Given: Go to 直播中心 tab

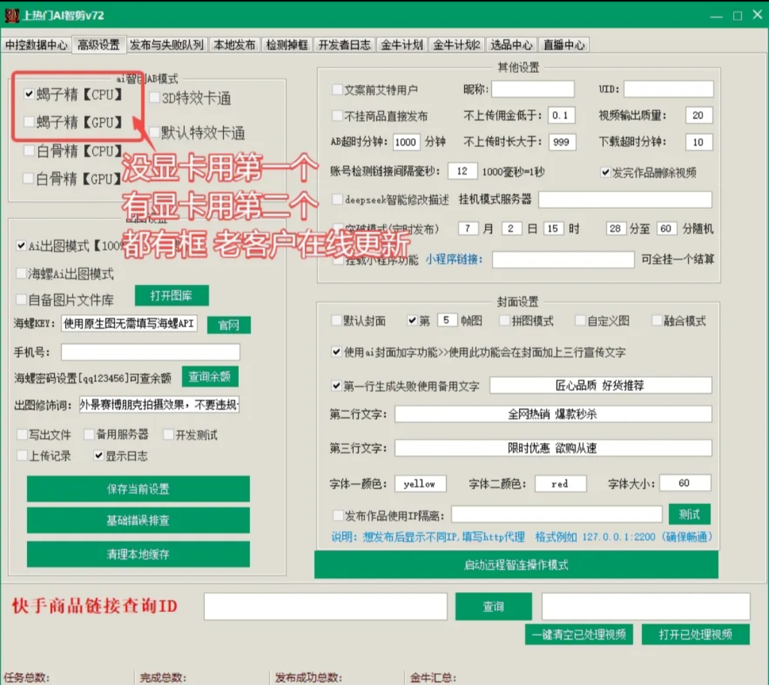Looking at the screenshot, I should pos(564,45).
